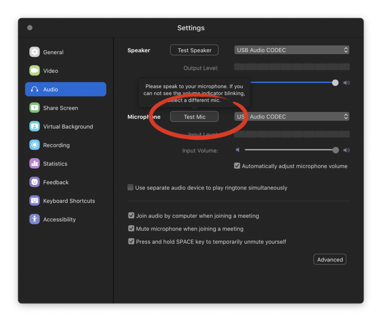Open Share Screen settings icon
Viewport: 381px width, 320px height.
click(35, 108)
